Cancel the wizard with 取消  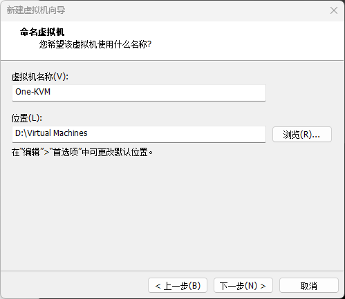pos(309,285)
